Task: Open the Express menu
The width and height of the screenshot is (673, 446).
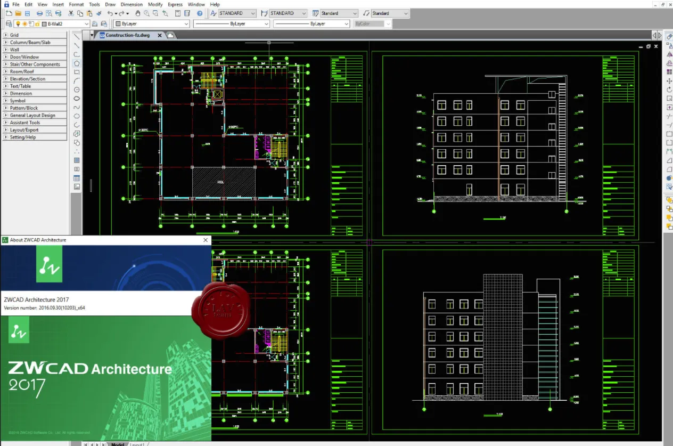Action: 175,4
